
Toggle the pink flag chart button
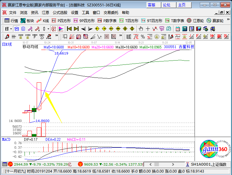(x=61, y=29)
